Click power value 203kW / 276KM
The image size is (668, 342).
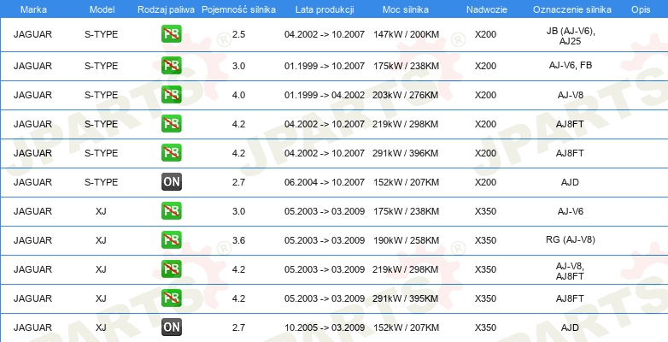click(x=406, y=95)
